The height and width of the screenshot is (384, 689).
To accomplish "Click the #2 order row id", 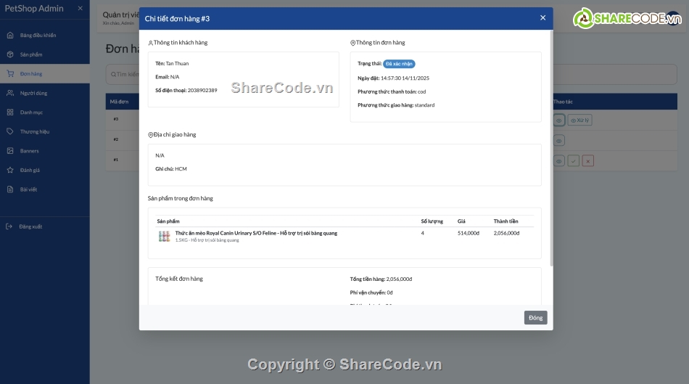I will 116,139.
